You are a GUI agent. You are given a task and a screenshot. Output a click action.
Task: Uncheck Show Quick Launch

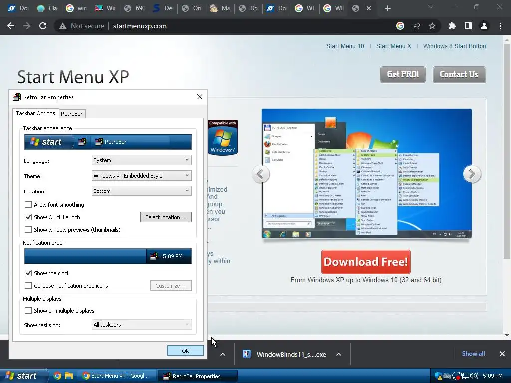(28, 217)
